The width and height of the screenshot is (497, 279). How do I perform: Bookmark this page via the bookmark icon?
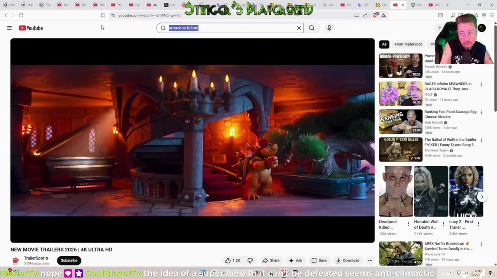103,15
